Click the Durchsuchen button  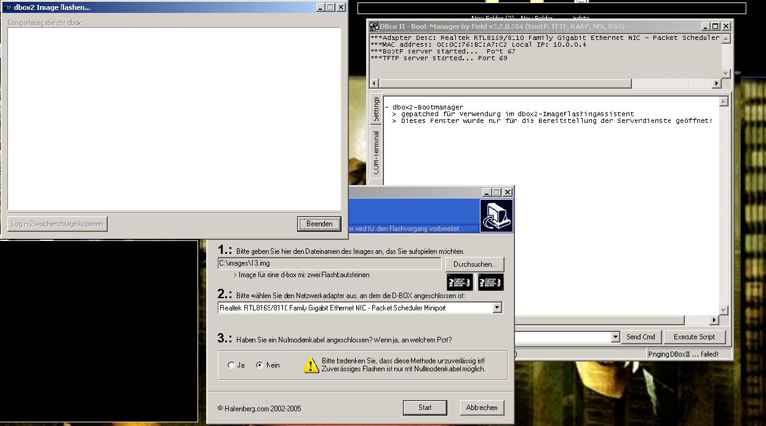tap(474, 264)
